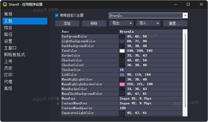The width and height of the screenshot is (208, 122).
Task: Click the 重置... button
Action: pyautogui.click(x=175, y=23)
